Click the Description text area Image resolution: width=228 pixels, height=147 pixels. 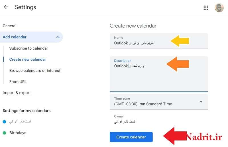click(x=159, y=74)
